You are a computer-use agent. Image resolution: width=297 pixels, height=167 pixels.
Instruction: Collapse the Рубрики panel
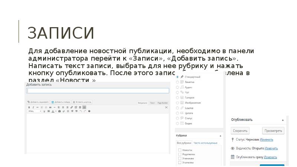(221, 136)
